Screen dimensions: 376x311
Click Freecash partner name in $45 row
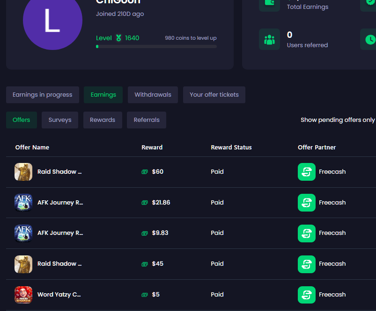[332, 264]
